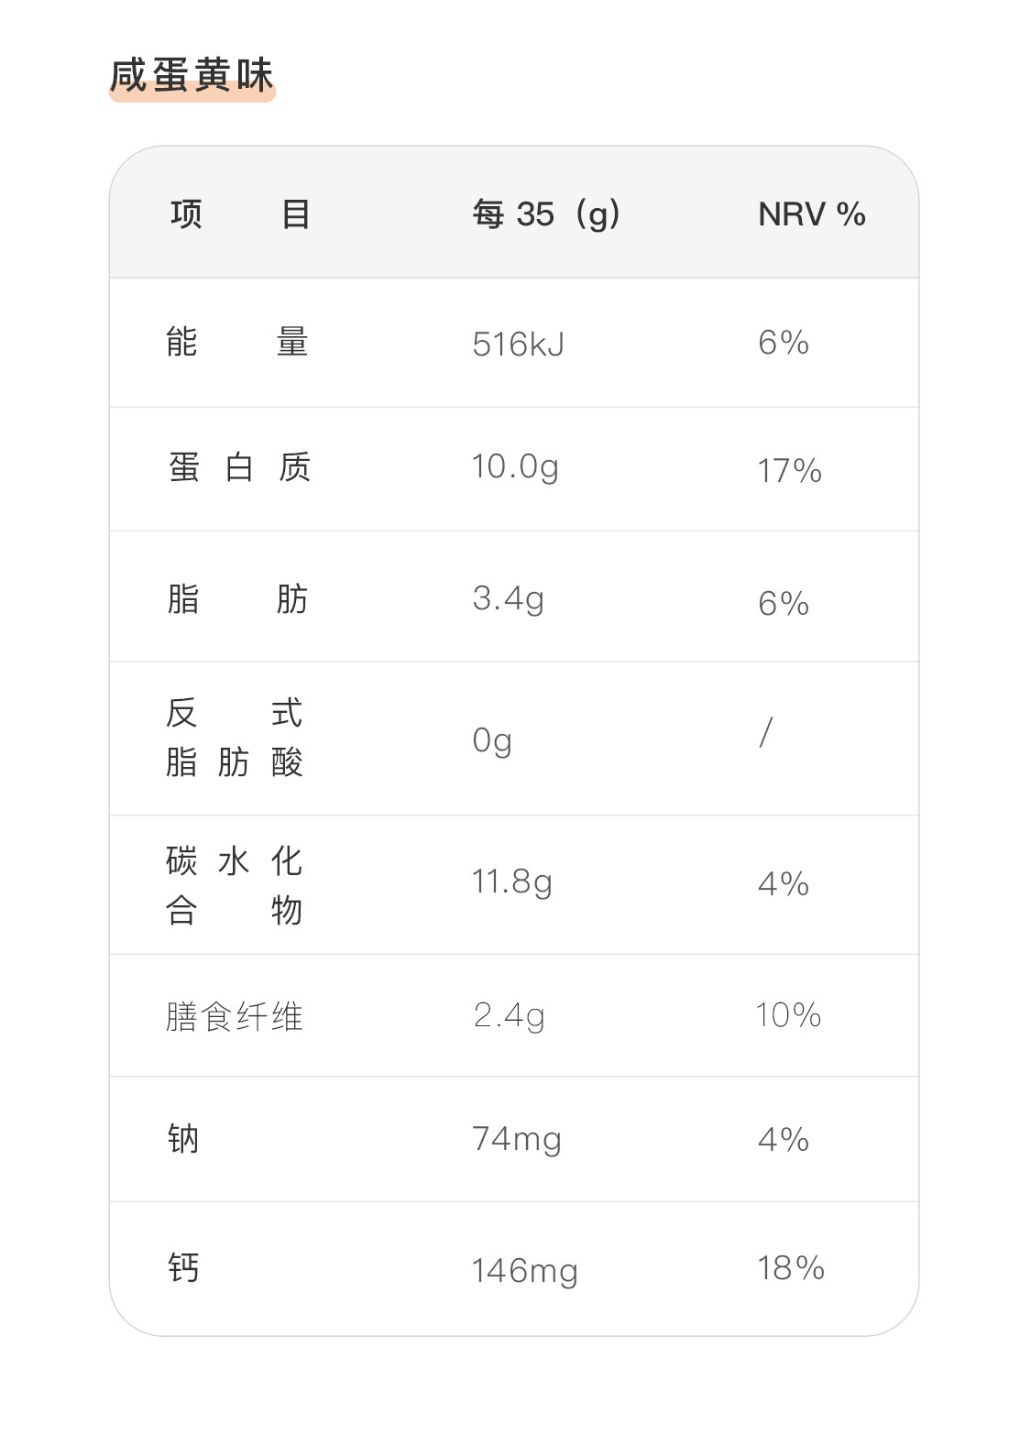Click the 17% protein NRV value
Viewport: 1031px width, 1456px height.
[x=789, y=471]
